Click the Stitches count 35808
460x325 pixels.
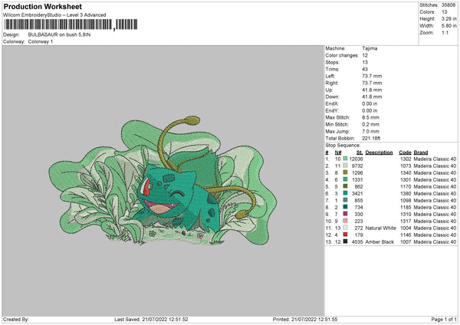450,5
